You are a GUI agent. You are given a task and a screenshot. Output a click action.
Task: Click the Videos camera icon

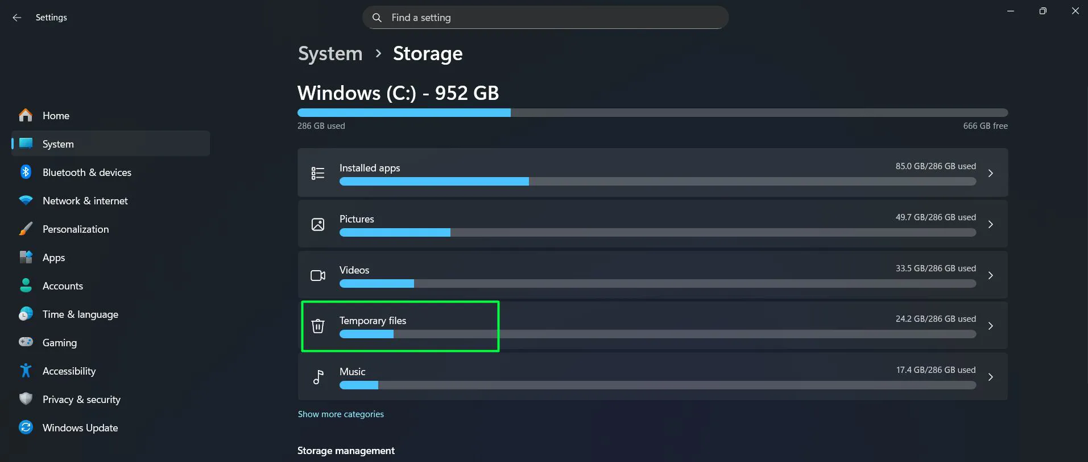[318, 275]
